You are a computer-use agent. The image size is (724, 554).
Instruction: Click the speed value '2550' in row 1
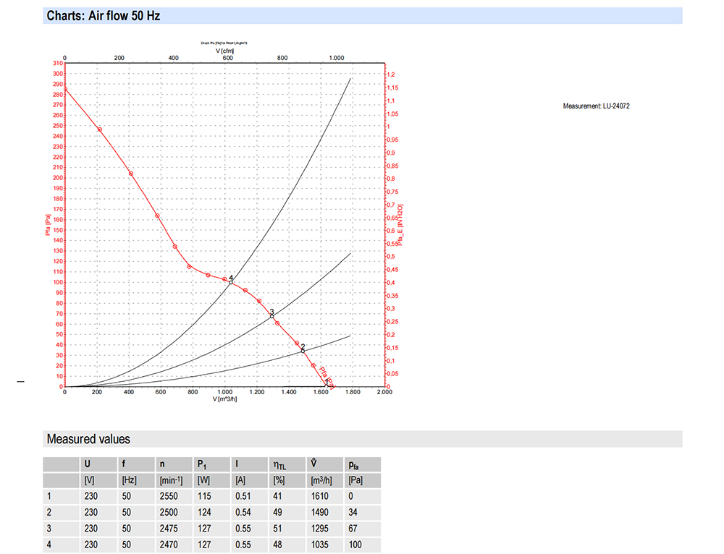169,496
